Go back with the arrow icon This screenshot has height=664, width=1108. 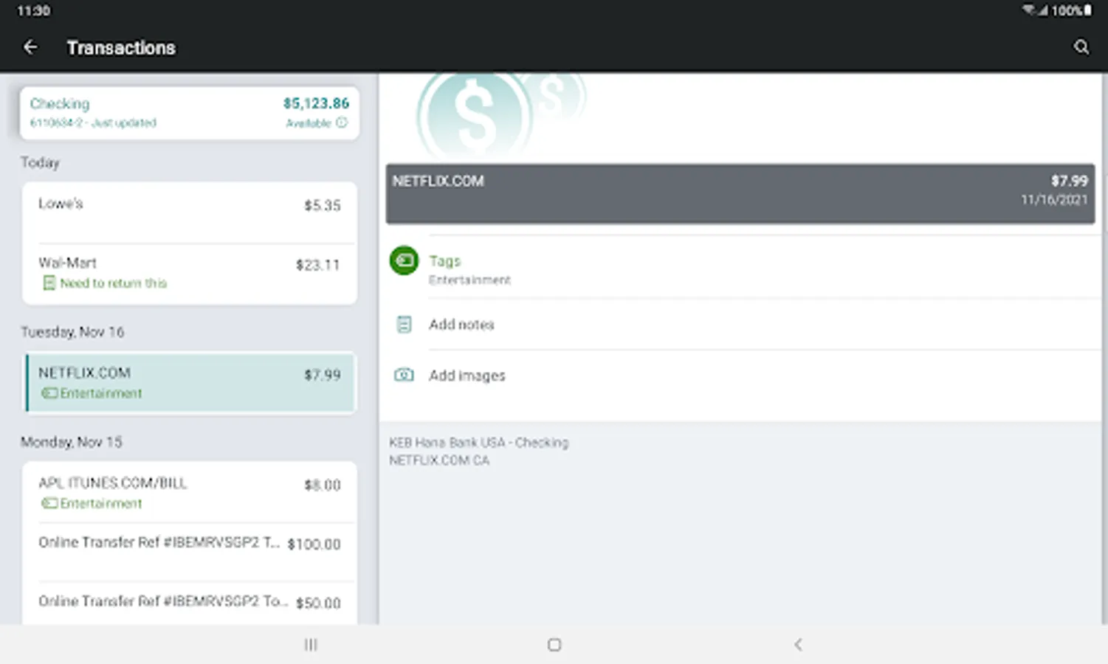point(30,47)
